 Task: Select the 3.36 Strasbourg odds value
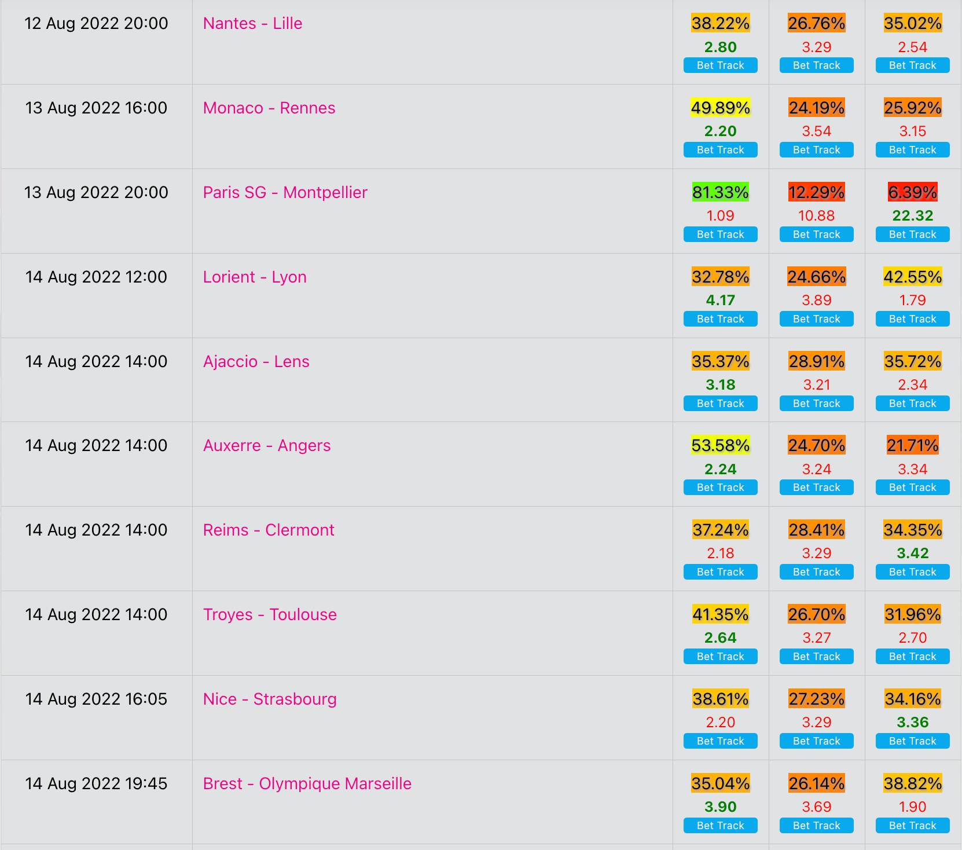913,723
